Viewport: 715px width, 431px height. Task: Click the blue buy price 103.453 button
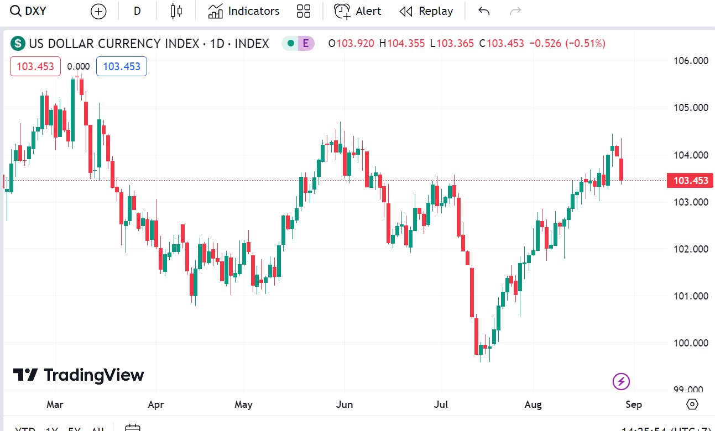point(122,66)
